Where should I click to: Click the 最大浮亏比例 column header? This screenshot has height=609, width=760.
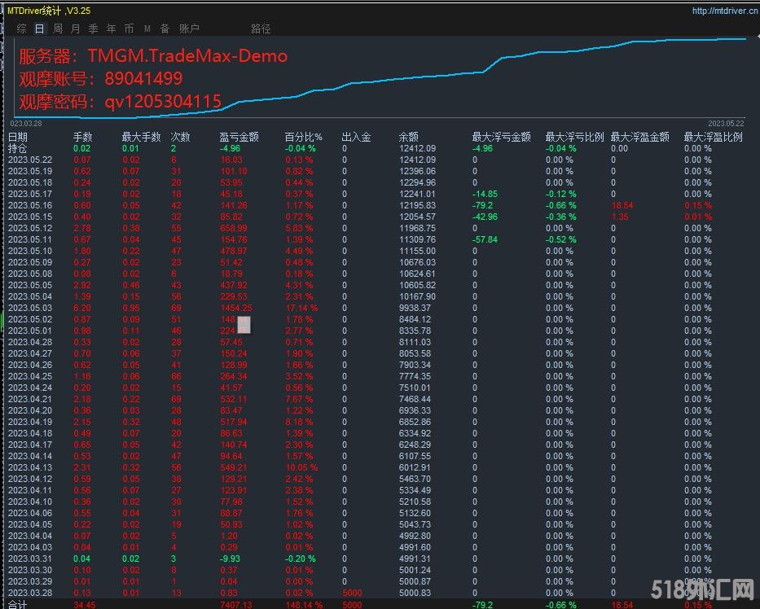[x=575, y=137]
